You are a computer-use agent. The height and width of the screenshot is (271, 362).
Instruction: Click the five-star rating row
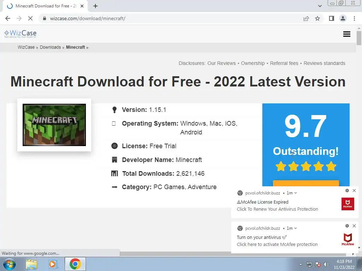[x=306, y=167]
